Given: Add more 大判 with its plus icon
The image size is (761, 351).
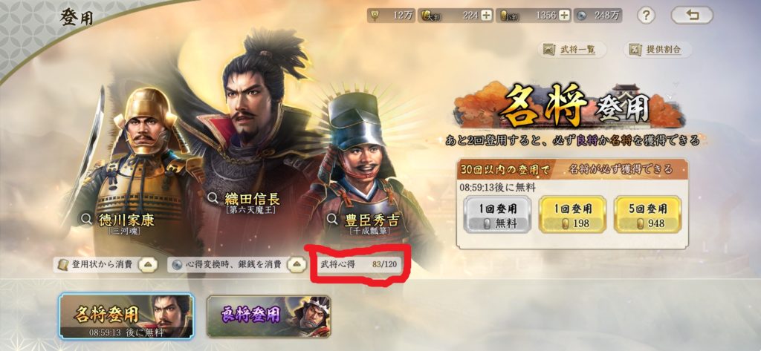Looking at the screenshot, I should tap(487, 16).
